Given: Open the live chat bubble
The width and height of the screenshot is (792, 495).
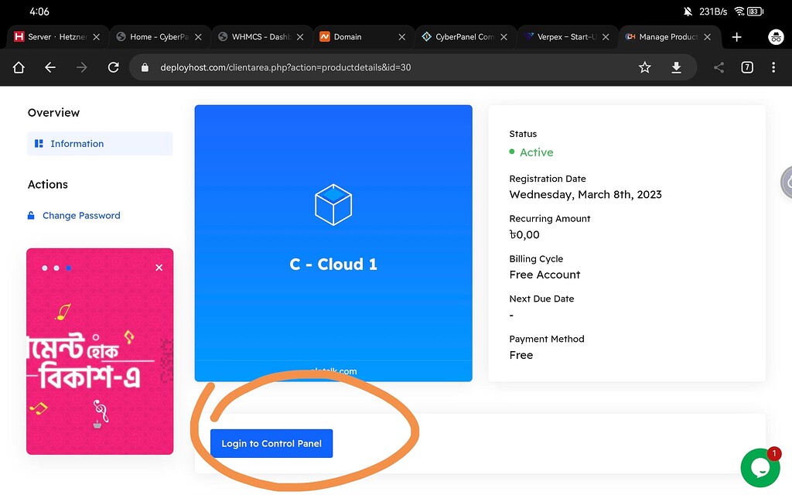Looking at the screenshot, I should coord(760,467).
